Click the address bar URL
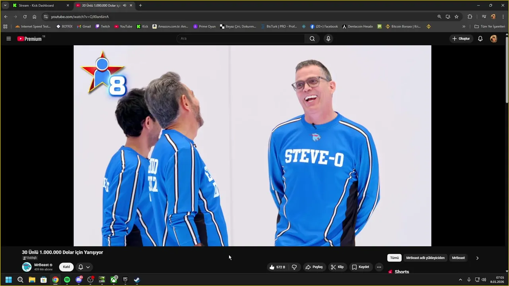The image size is (509, 286). click(80, 17)
